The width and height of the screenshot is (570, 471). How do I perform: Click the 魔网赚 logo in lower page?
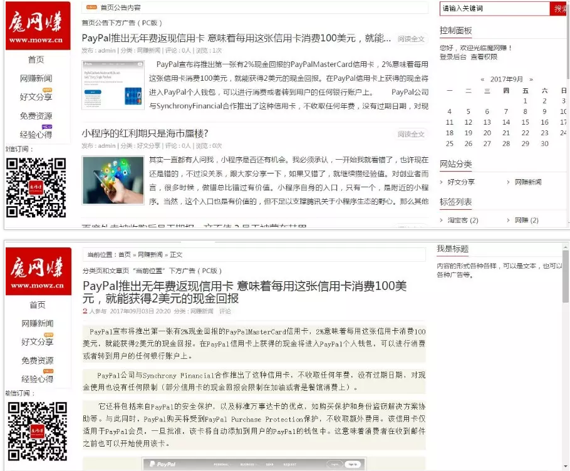[x=39, y=271]
